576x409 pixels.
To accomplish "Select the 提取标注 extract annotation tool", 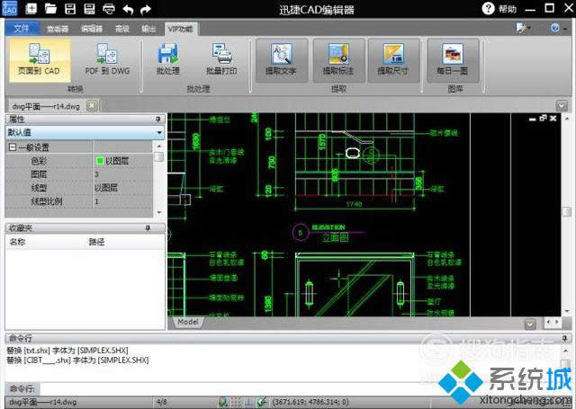I will (338, 60).
